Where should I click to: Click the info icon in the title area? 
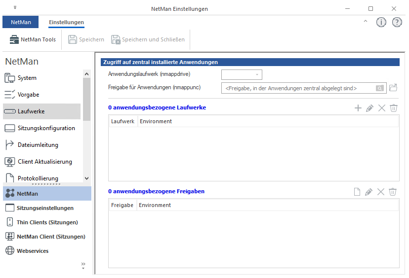[381, 22]
